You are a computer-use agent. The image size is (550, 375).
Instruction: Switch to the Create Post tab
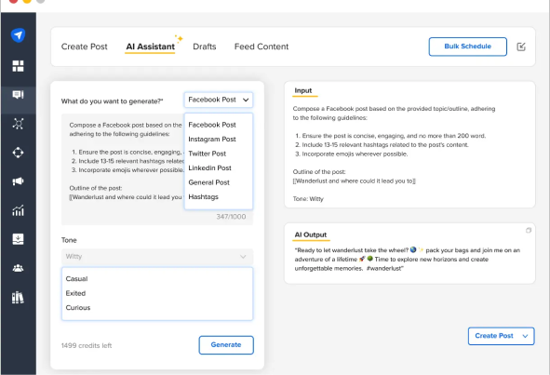[x=84, y=47]
